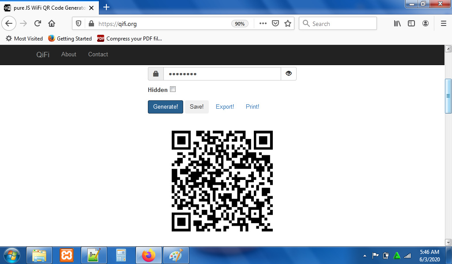Click the Firefox account icon

(x=425, y=23)
